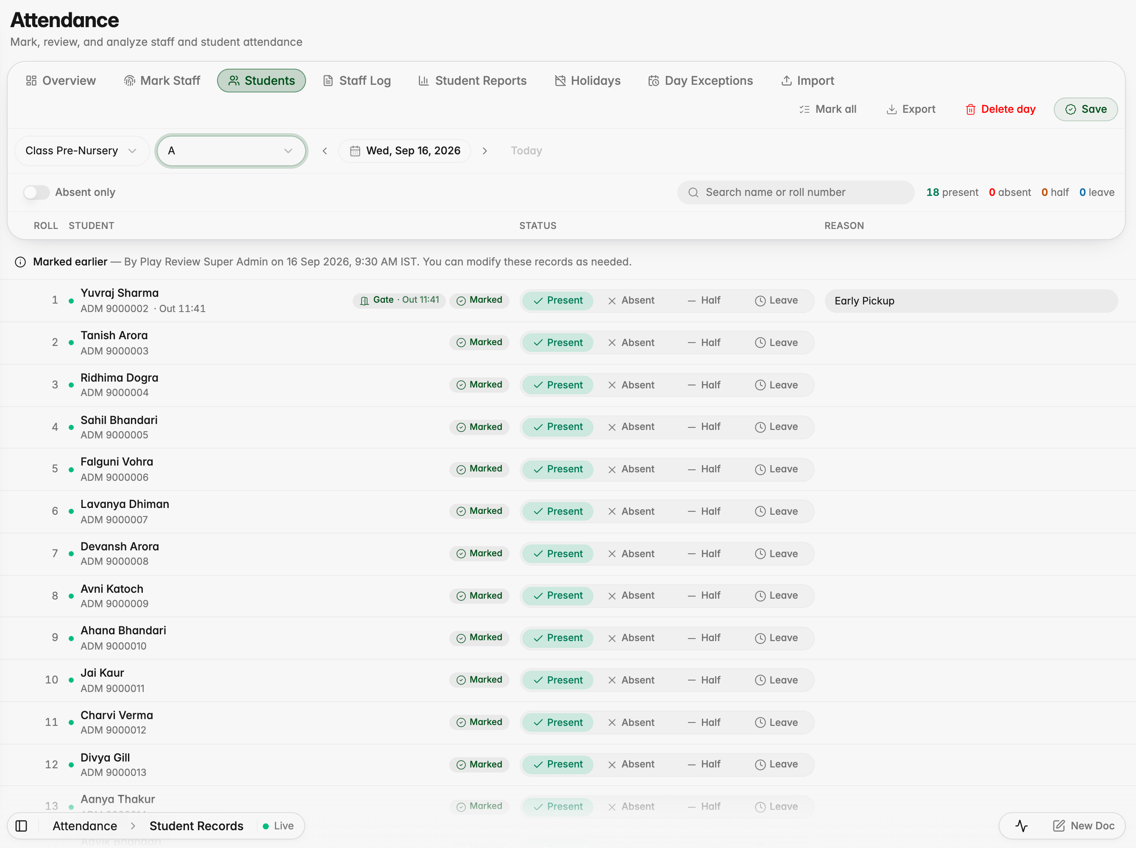Click the Mark all checklist button

tap(828, 109)
